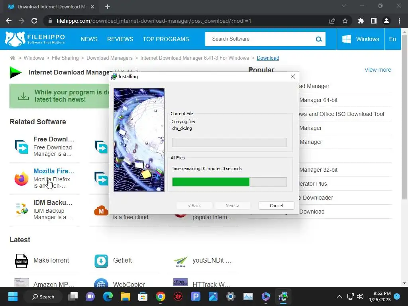Open the Mozilla Firefox related link

point(54,171)
